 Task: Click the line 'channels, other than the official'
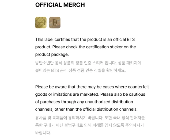[x=86, y=109]
